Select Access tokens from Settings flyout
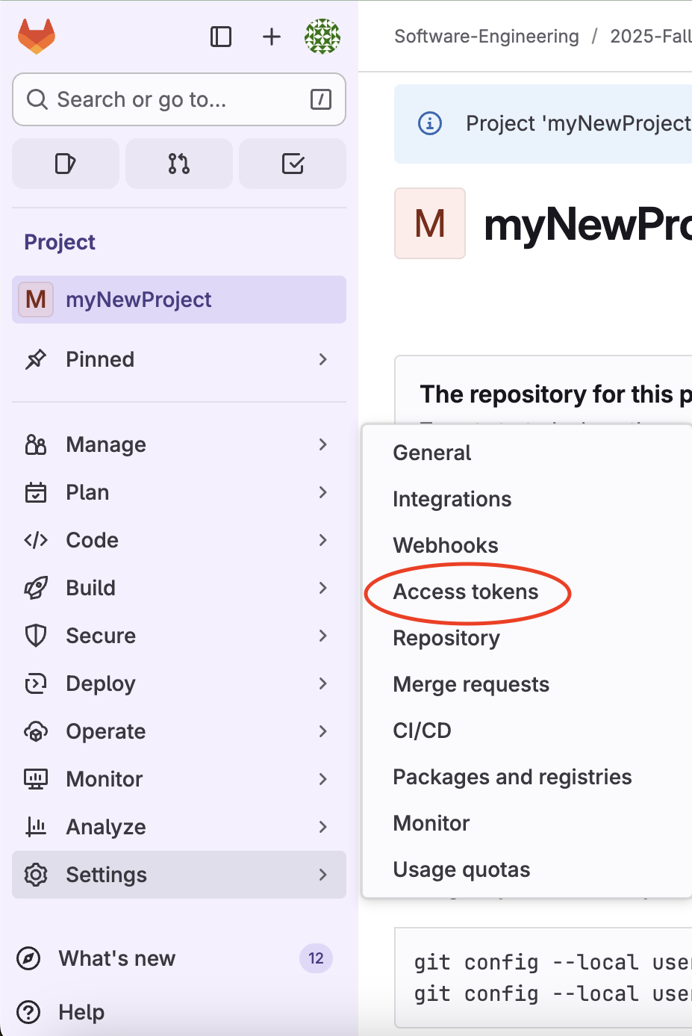 [x=466, y=592]
